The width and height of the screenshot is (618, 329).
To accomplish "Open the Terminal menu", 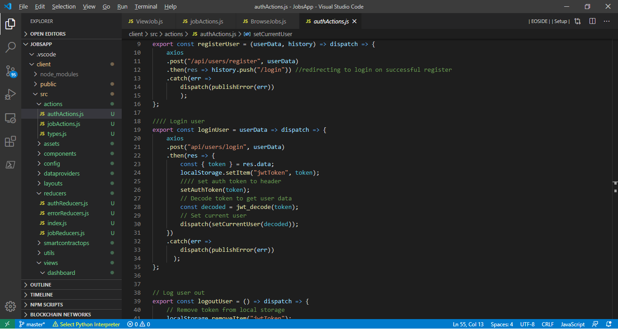I will (146, 7).
